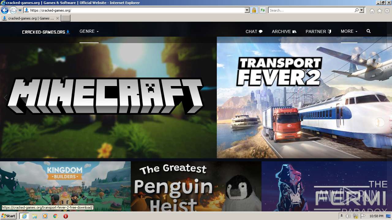392x220 pixels.
Task: Click the magnifier search icon in search box
Action: [356, 10]
